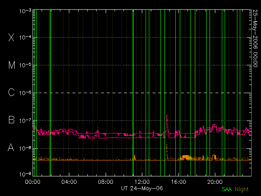Click the 10^-8 y-axis tick label
The width and height of the screenshot is (261, 196).
[25, 148]
